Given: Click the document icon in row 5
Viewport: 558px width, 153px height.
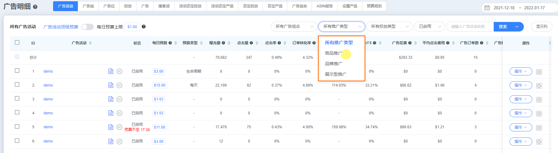Looking at the screenshot, I should [x=111, y=127].
